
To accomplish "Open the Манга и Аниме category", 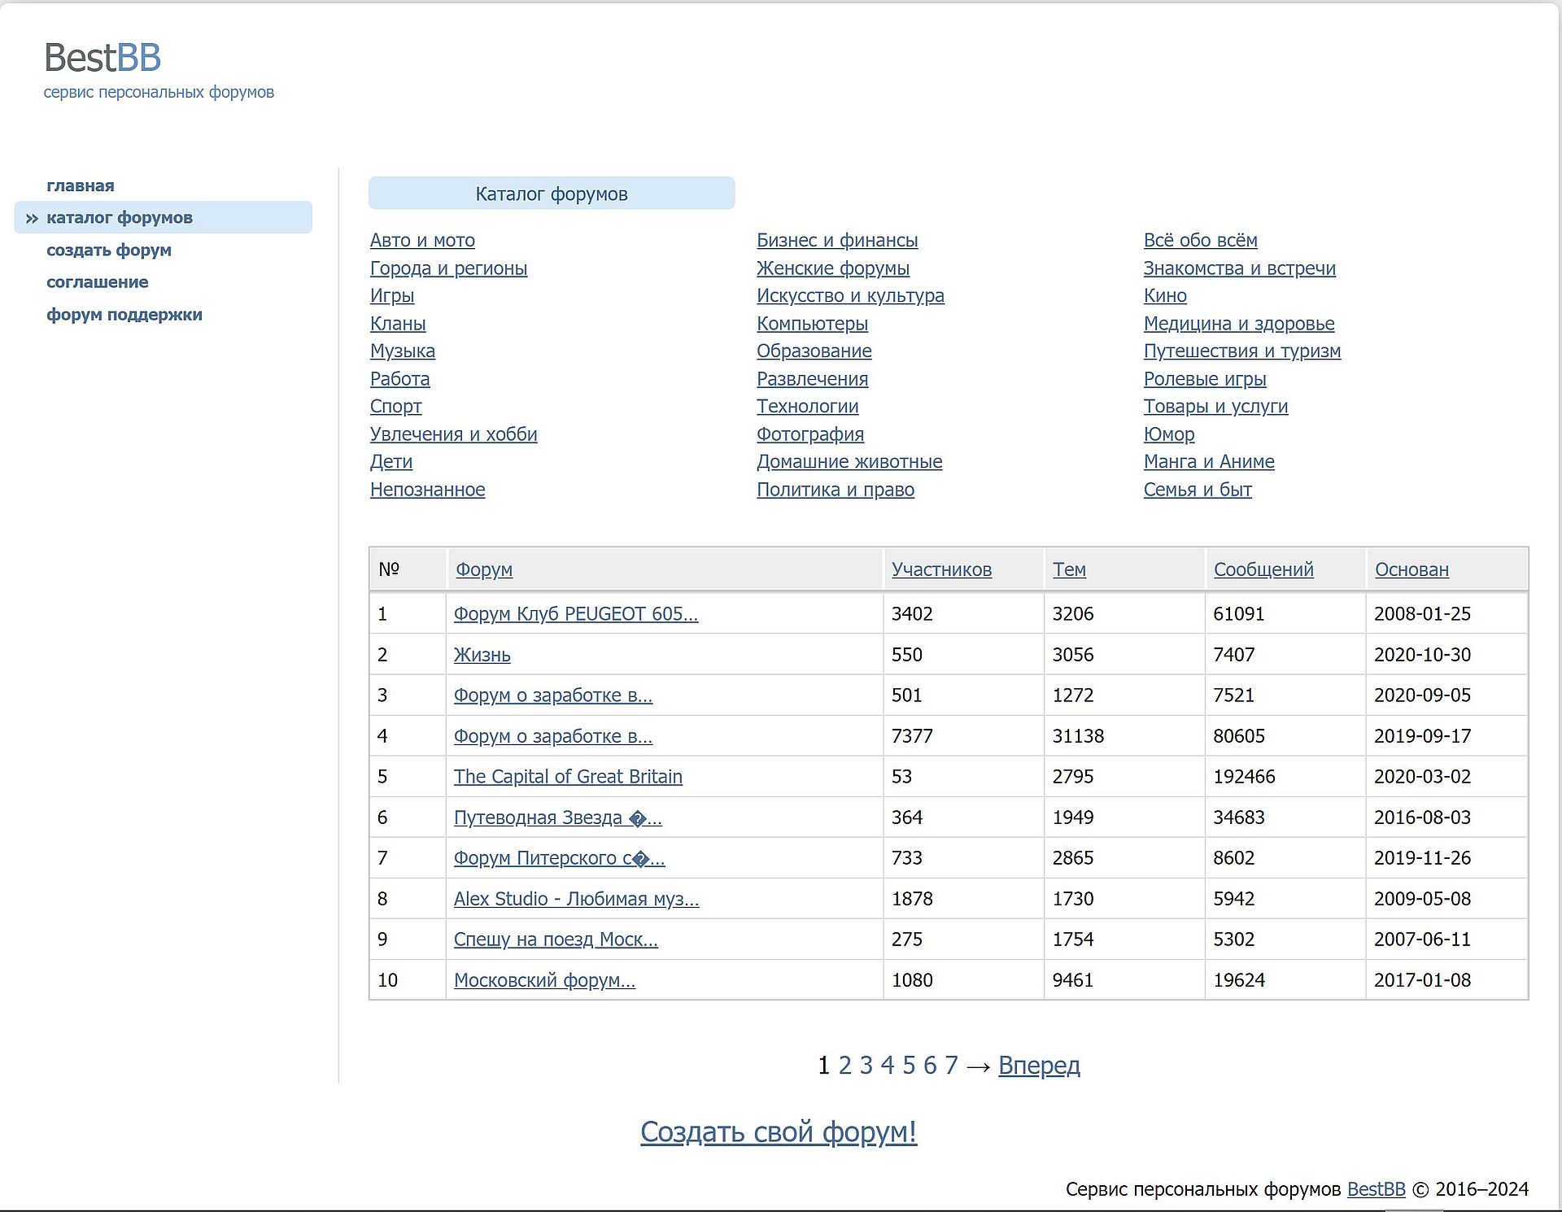I will (1209, 461).
